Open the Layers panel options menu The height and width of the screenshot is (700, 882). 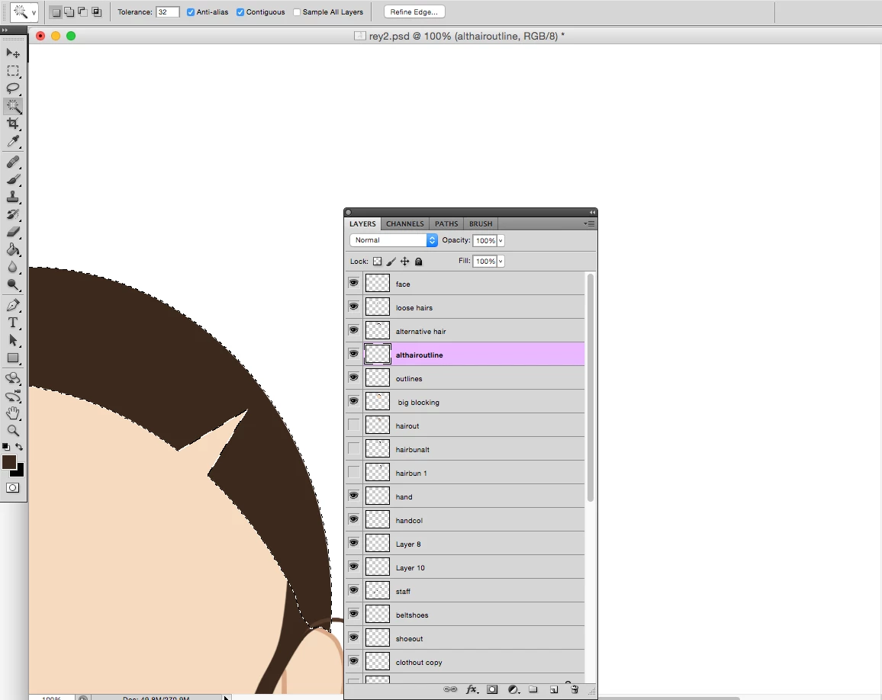[x=589, y=223]
